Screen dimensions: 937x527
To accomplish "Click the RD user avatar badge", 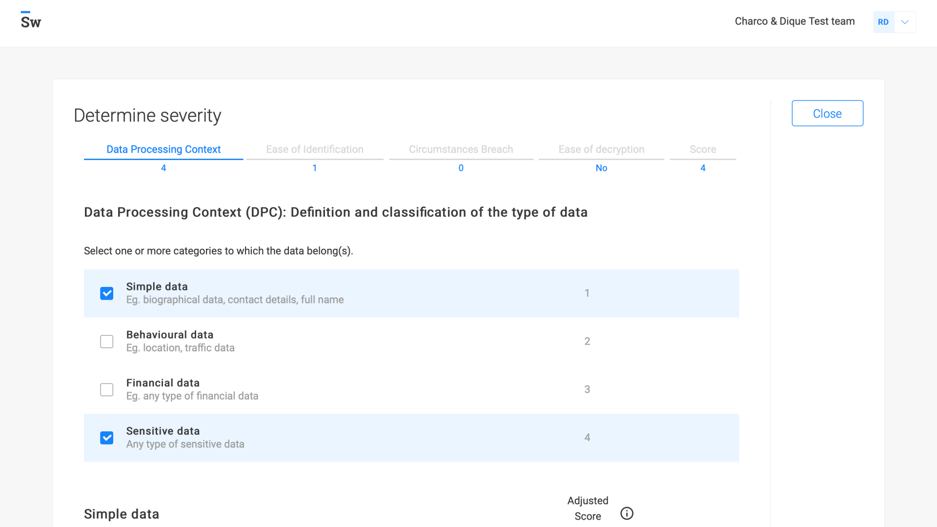I will pyautogui.click(x=883, y=22).
